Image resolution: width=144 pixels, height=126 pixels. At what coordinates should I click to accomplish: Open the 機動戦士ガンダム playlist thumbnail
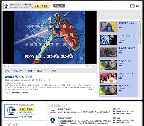click(108, 27)
